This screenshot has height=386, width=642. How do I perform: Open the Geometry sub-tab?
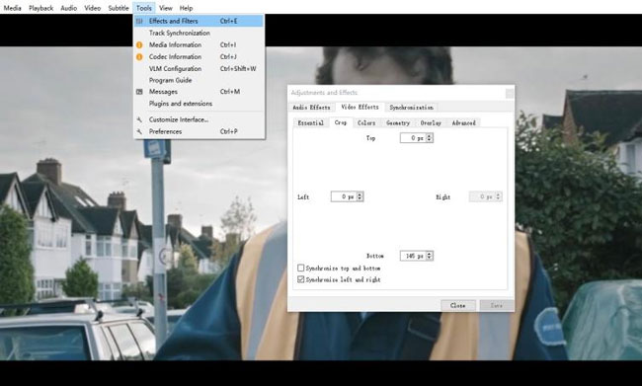(398, 122)
